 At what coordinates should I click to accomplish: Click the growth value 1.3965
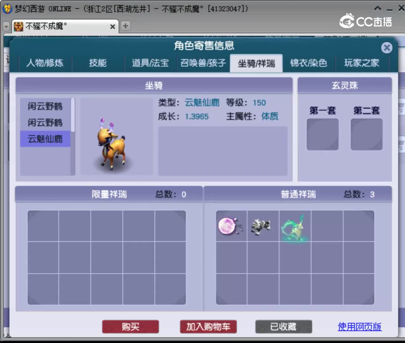click(x=197, y=117)
